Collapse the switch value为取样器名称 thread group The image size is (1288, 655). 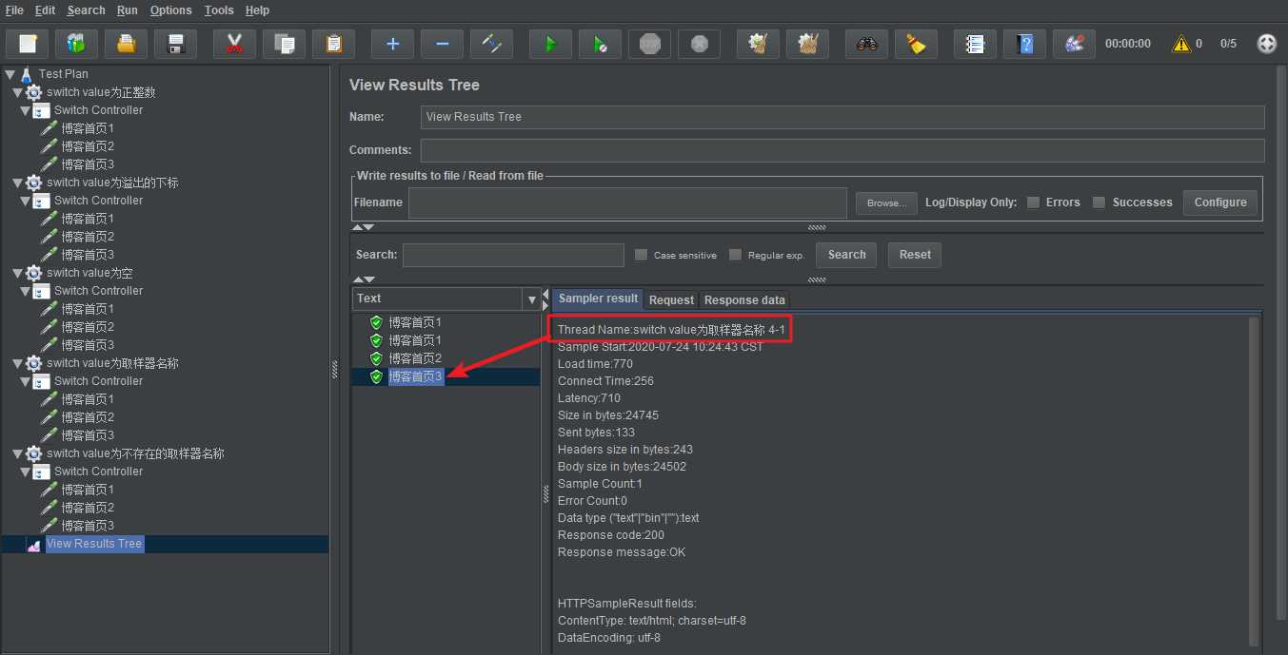click(x=17, y=363)
